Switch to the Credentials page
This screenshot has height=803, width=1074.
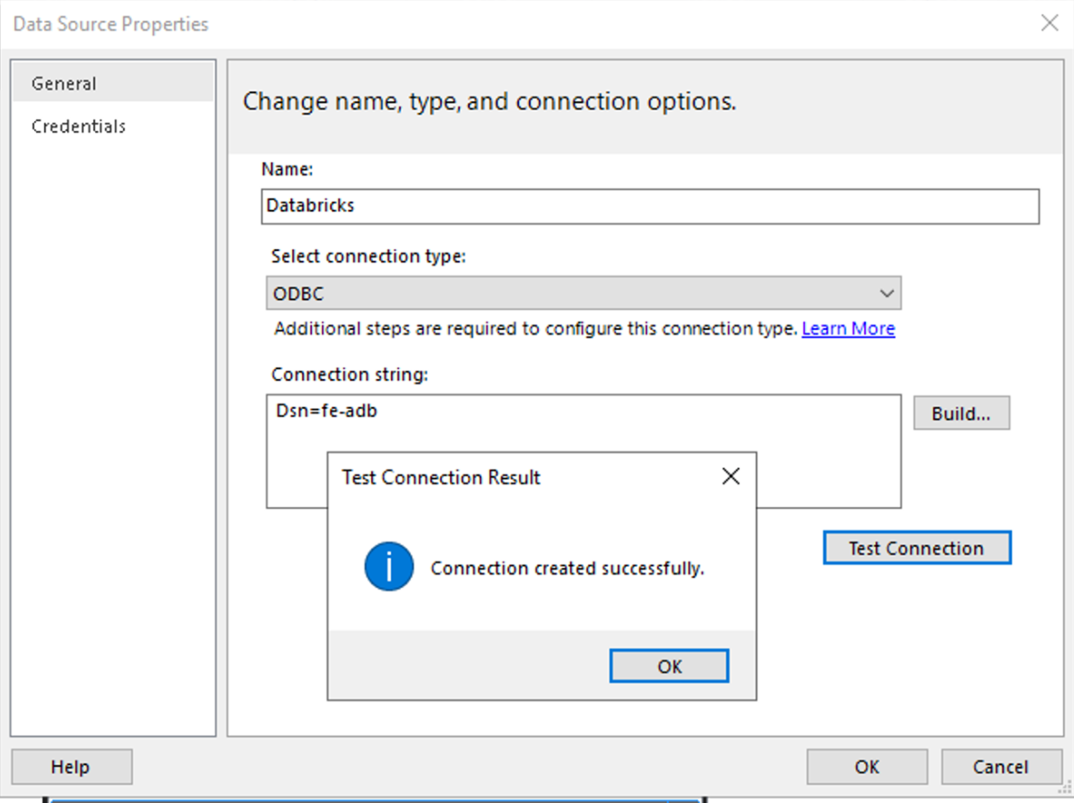(78, 125)
